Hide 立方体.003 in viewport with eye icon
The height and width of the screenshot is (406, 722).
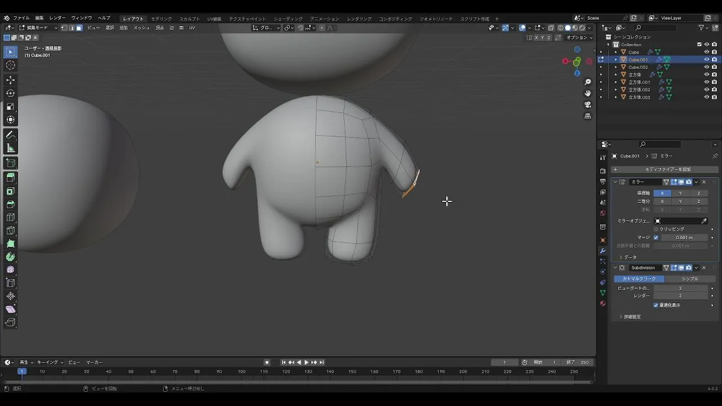[x=706, y=97]
